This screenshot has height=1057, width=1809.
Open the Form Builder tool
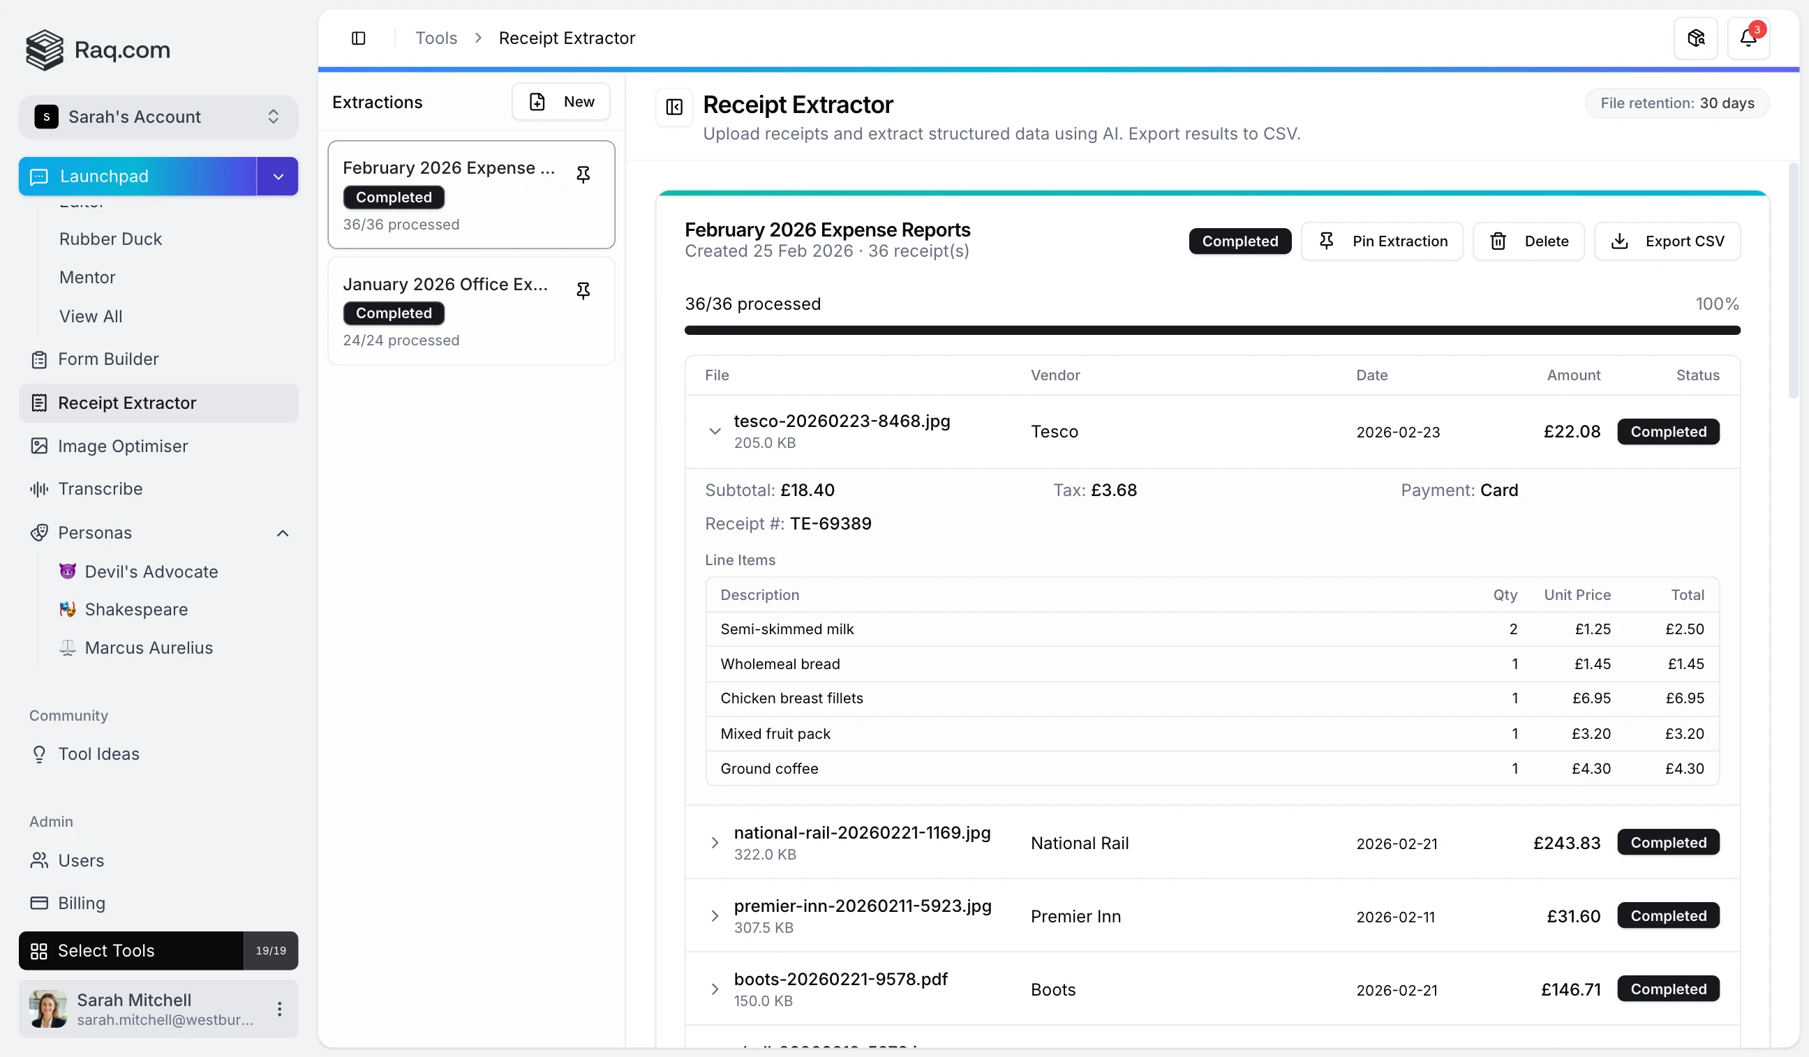[107, 358]
